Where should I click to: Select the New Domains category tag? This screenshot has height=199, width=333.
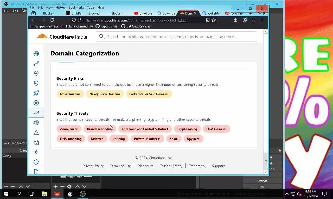coord(70,94)
